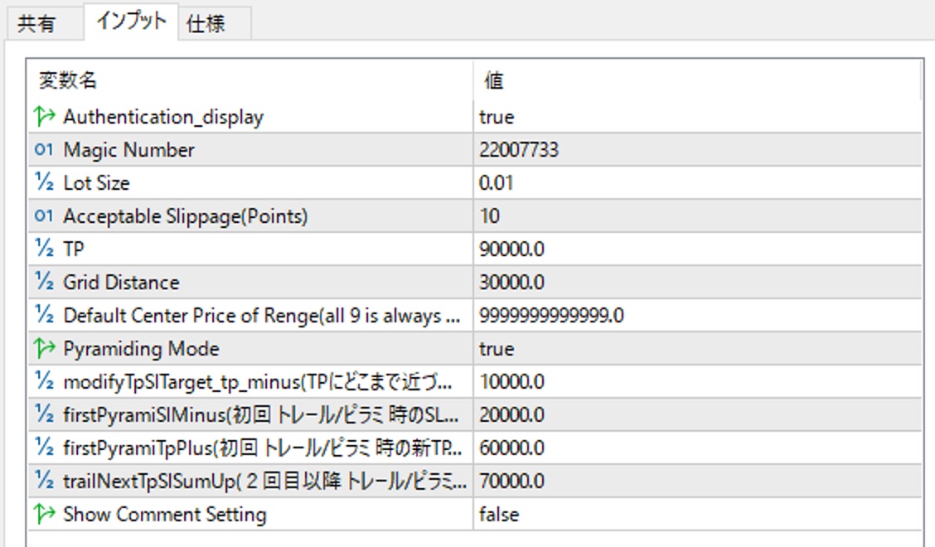Switch to the 共有 tab
The height and width of the screenshot is (547, 935).
click(36, 24)
